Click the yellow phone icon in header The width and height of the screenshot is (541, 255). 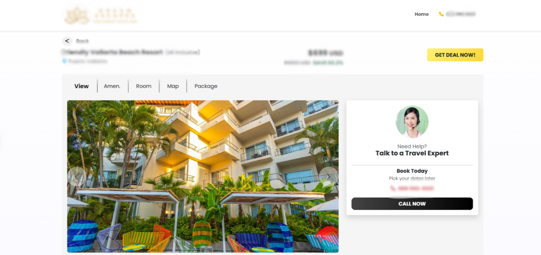click(441, 14)
